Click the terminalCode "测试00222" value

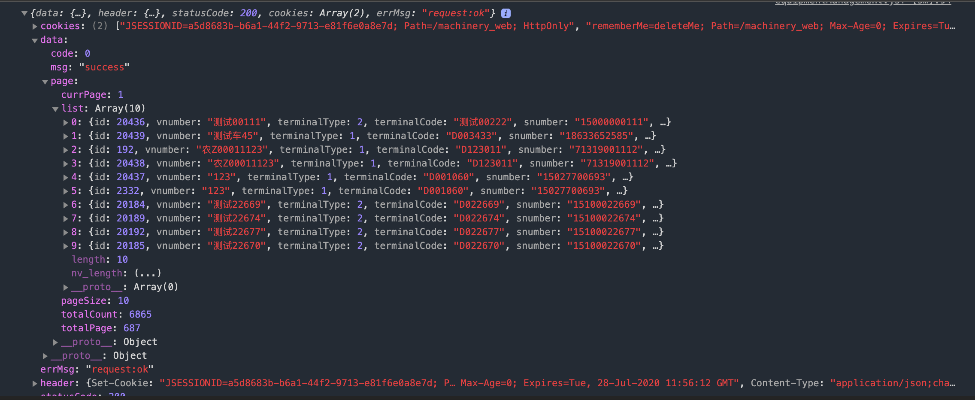(x=483, y=122)
